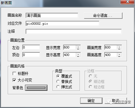Select the 无 border radio button
The height and width of the screenshot is (108, 135).
(90, 76)
